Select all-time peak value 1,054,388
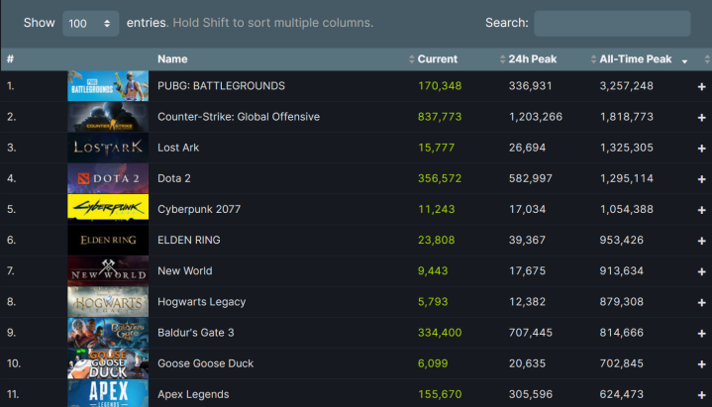 pos(626,209)
